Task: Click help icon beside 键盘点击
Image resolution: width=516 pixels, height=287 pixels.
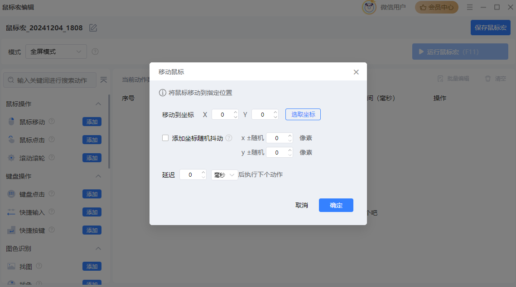Action: point(52,193)
